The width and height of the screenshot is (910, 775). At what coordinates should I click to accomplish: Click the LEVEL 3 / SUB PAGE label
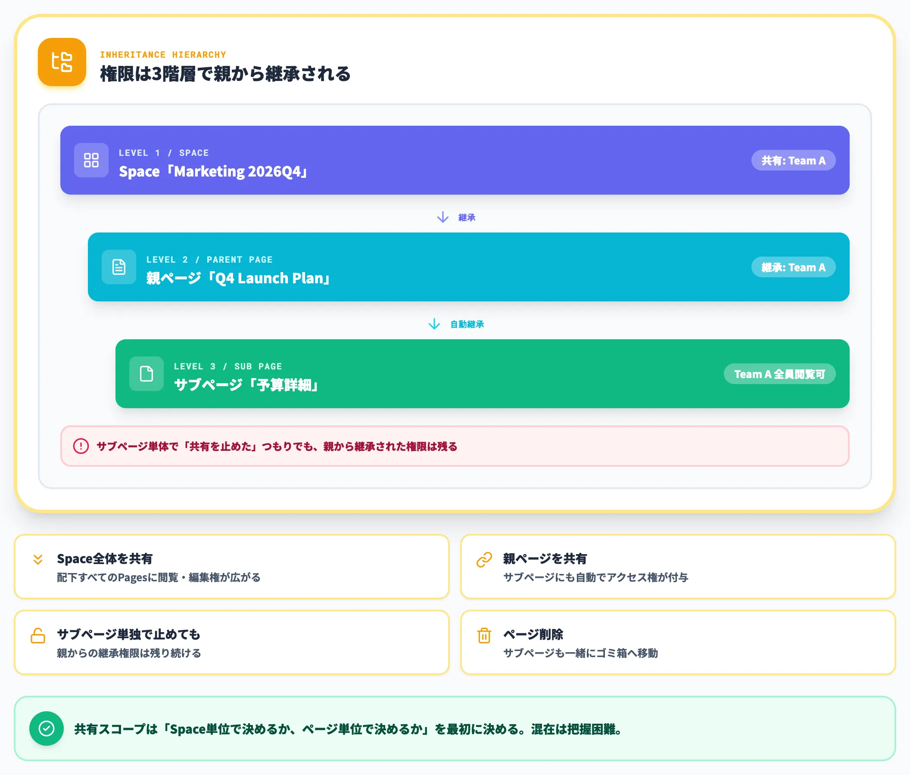(x=228, y=366)
